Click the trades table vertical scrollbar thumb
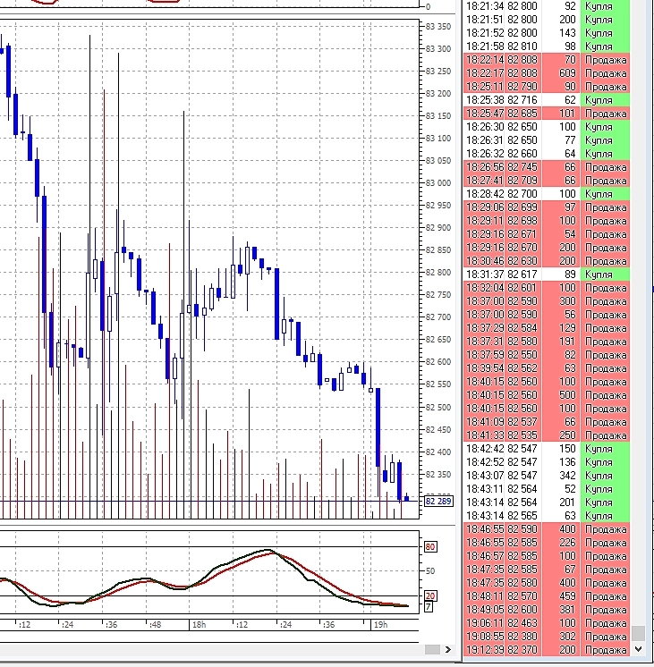Screen dimensions: 654x667 639,633
